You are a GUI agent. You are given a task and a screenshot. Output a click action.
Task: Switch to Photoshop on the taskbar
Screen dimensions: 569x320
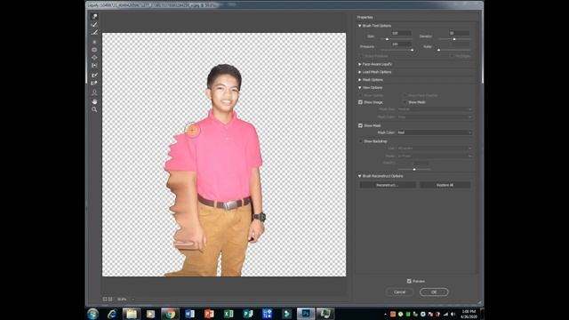306,314
